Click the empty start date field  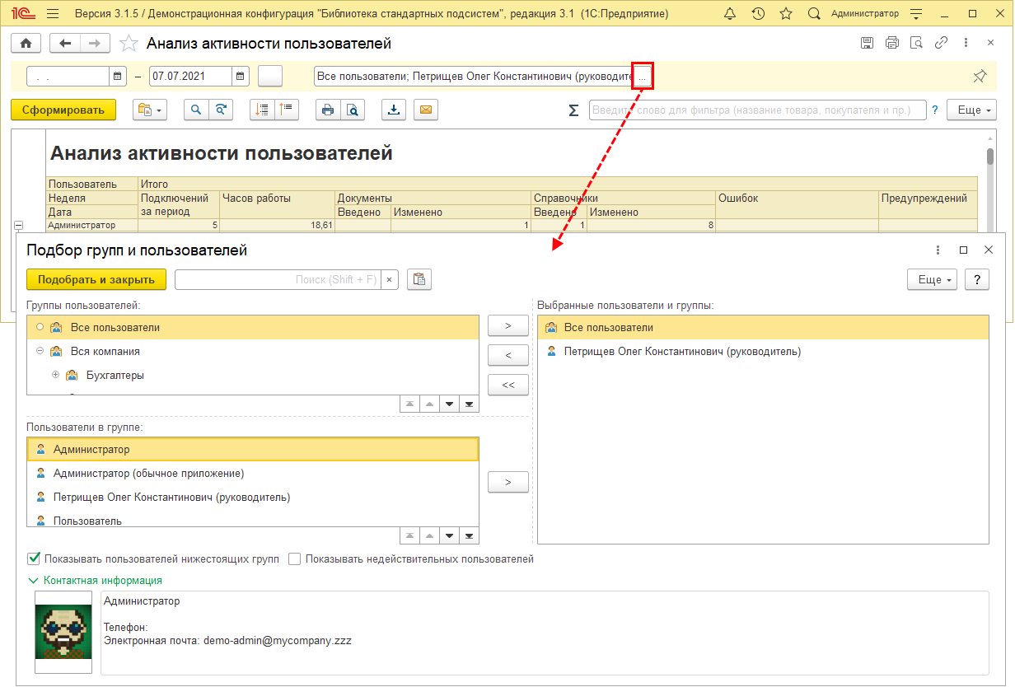(x=68, y=77)
